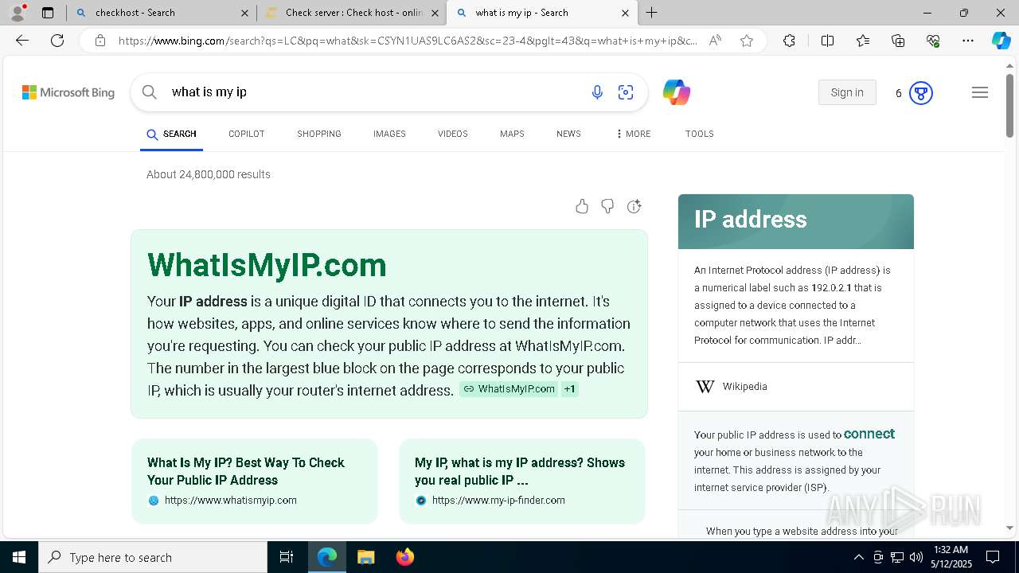Search using voice microphone

point(597,92)
